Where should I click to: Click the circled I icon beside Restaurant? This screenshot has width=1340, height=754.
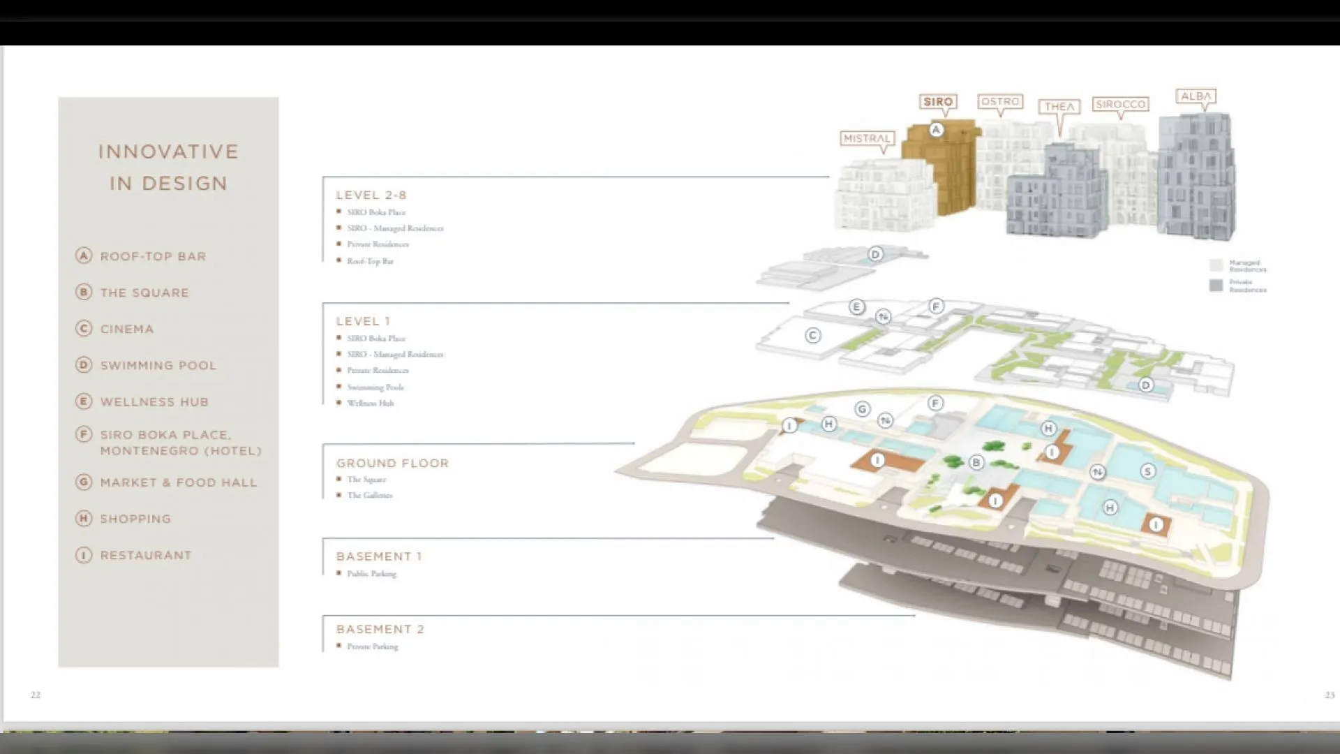point(84,555)
